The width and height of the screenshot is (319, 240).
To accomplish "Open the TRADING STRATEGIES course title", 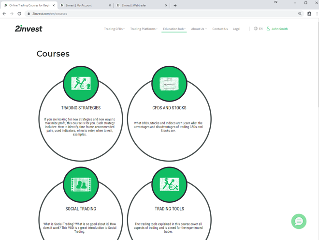I will point(81,108).
